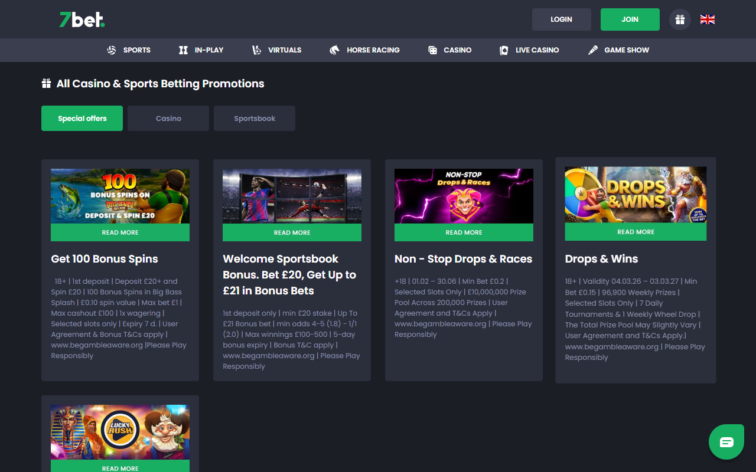Click the 'Get 100 Bonus Spins' title
Viewport: 756px width, 472px height.
click(x=105, y=259)
